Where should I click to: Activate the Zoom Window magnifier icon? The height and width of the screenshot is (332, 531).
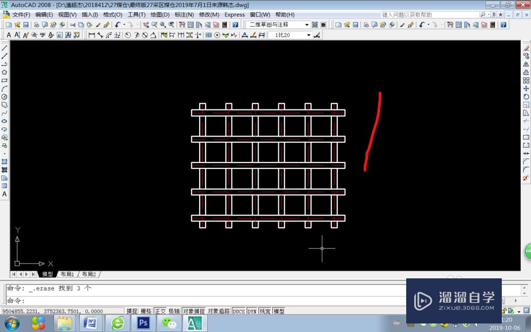point(162,24)
